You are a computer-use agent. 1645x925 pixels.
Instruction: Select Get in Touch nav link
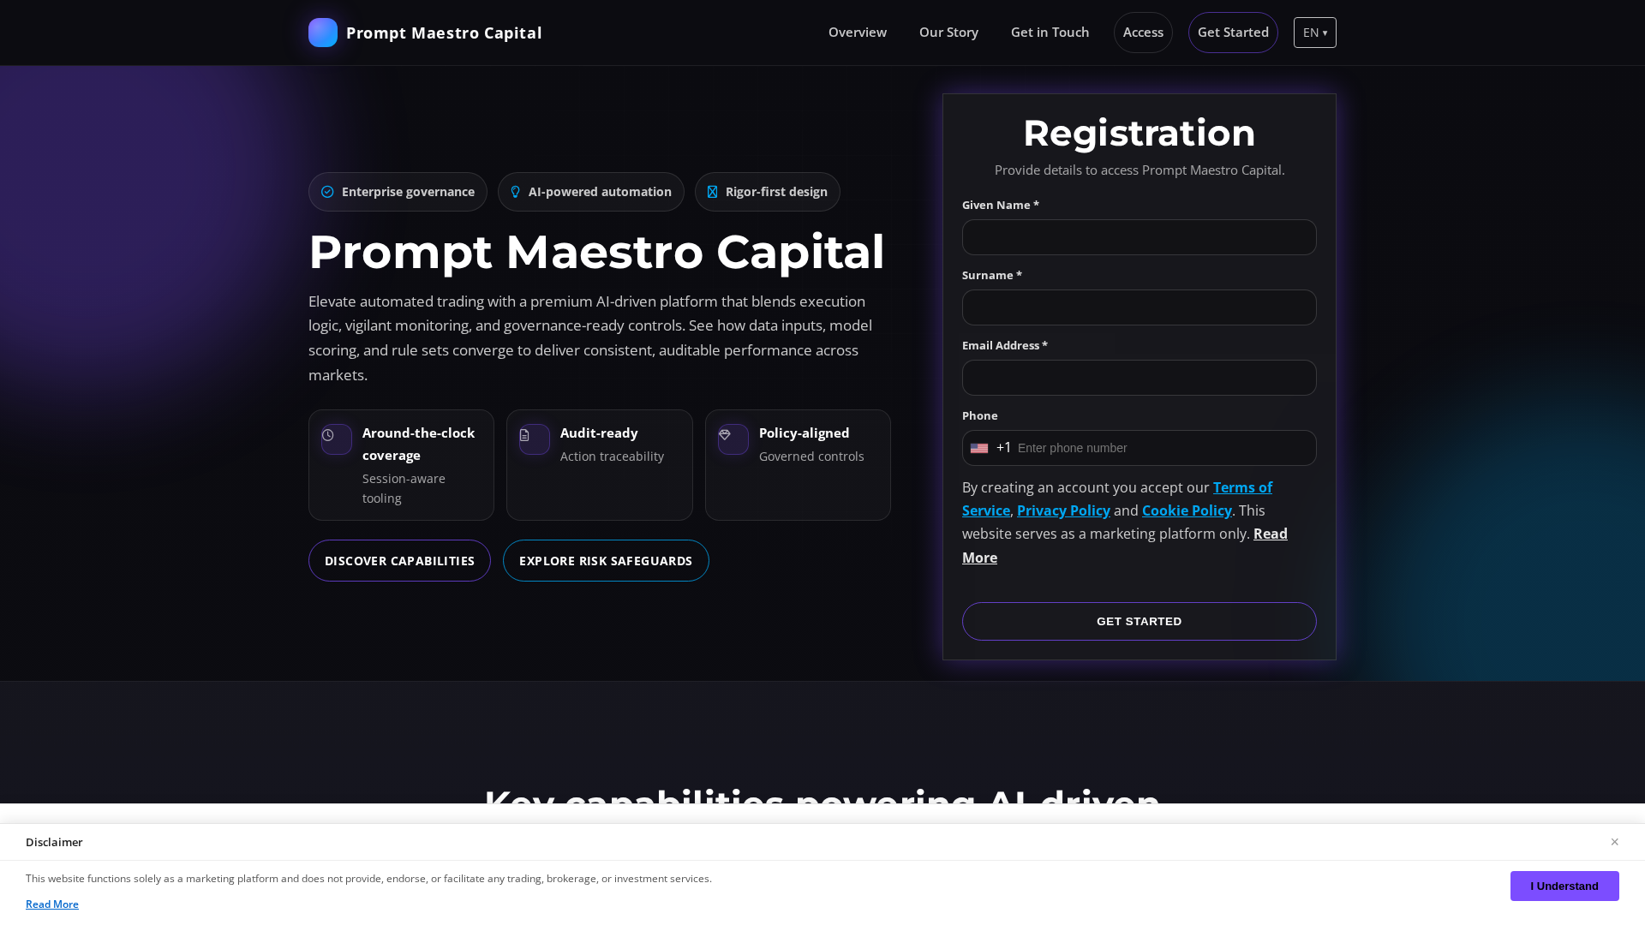tap(1050, 33)
